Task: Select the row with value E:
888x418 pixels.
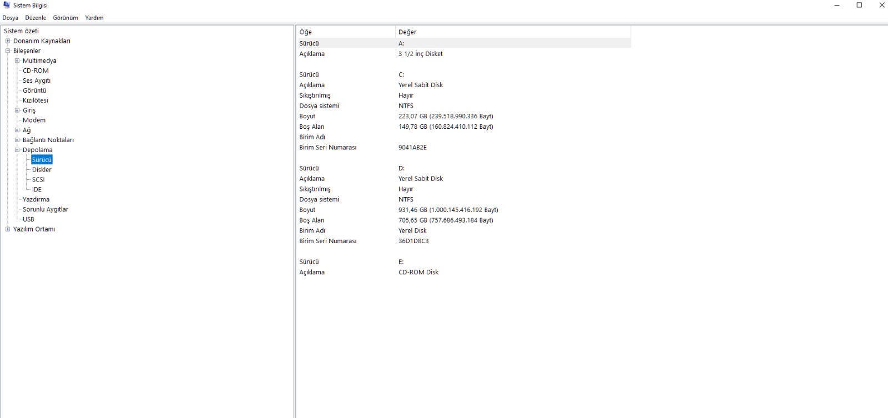Action: pos(464,262)
